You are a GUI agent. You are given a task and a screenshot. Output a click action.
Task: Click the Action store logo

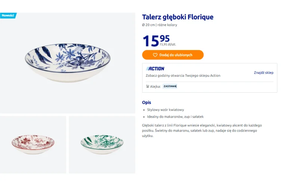click(x=155, y=69)
